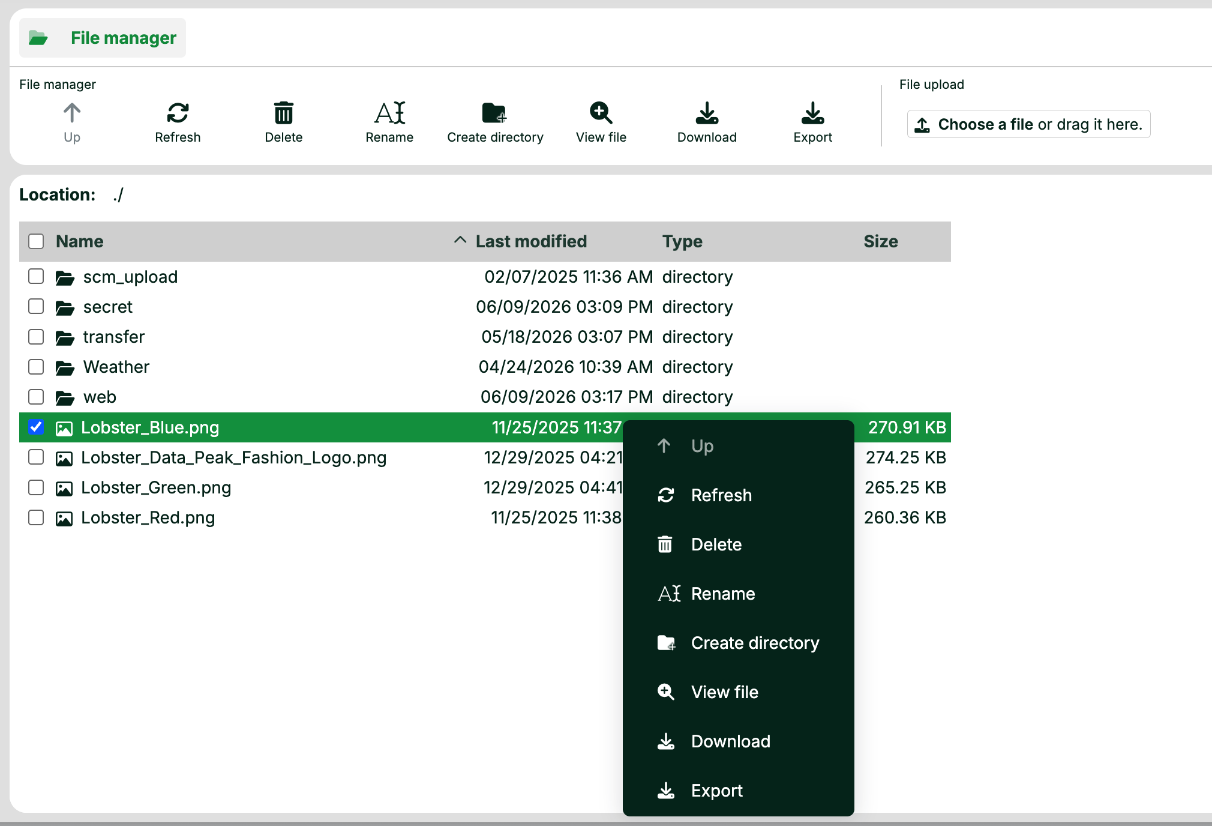The image size is (1212, 826).
Task: Choose Delete from the context menu
Action: 738,544
